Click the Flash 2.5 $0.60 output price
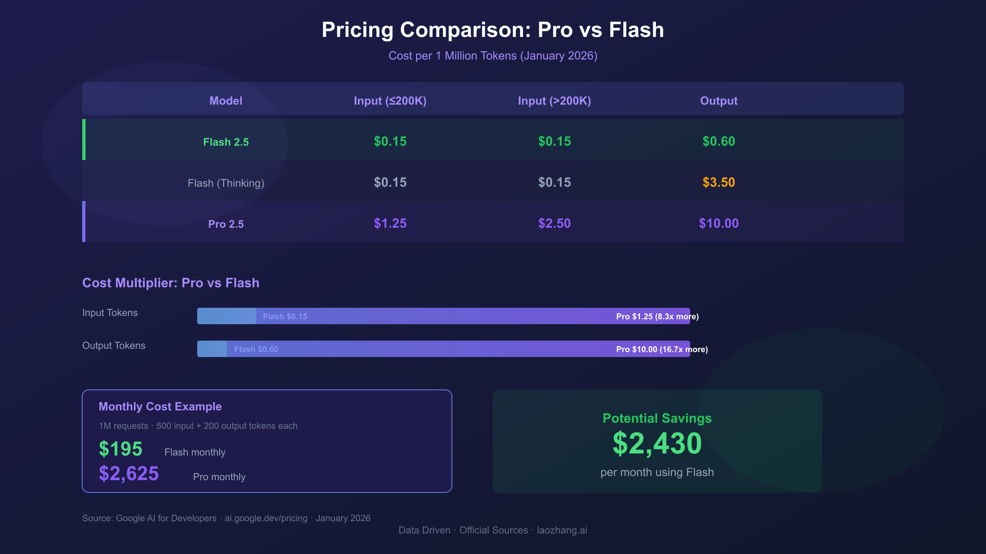 pyautogui.click(x=719, y=142)
